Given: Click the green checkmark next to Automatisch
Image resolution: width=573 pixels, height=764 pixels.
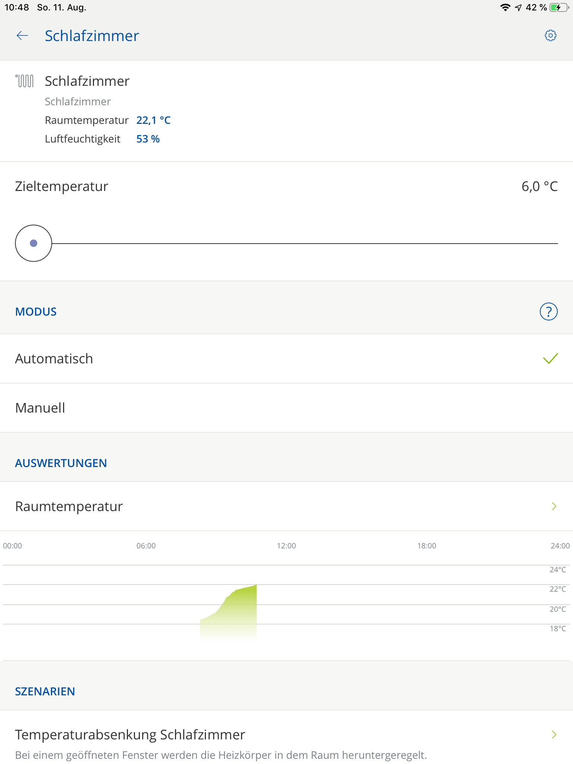Looking at the screenshot, I should (x=550, y=358).
